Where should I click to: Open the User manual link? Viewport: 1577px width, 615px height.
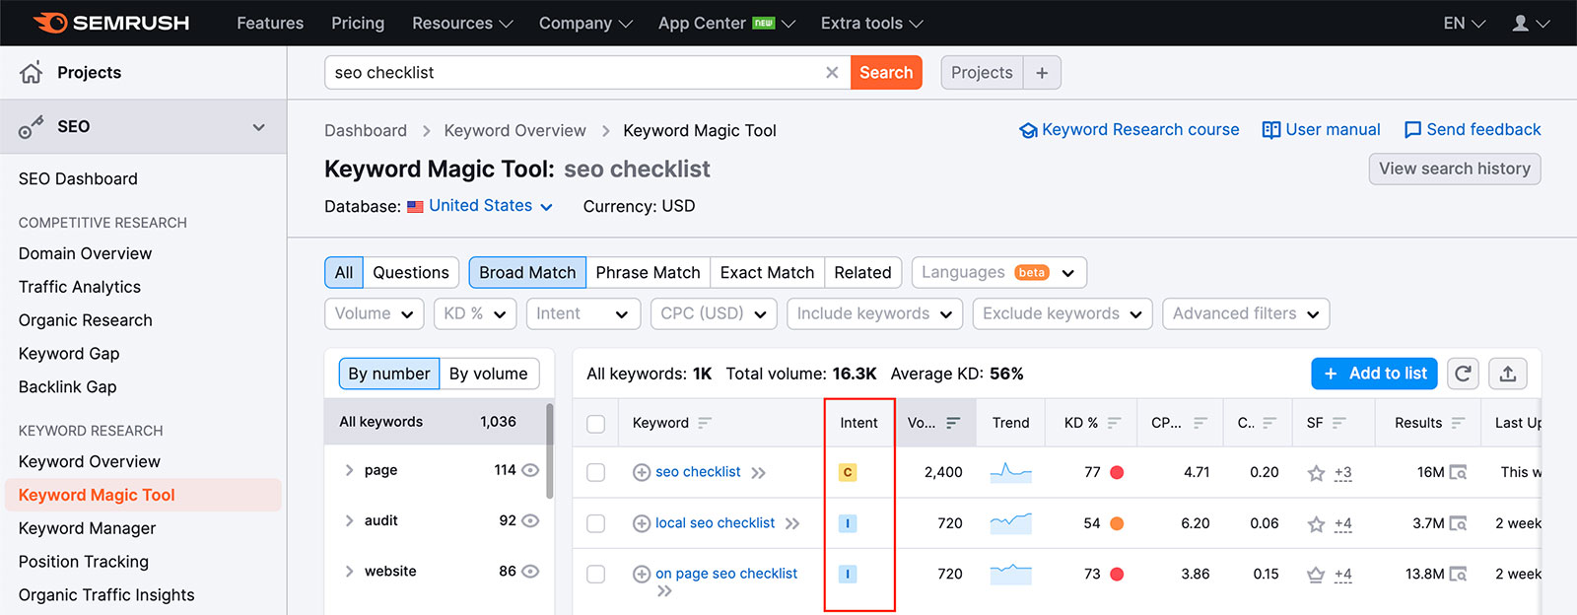(x=1322, y=129)
